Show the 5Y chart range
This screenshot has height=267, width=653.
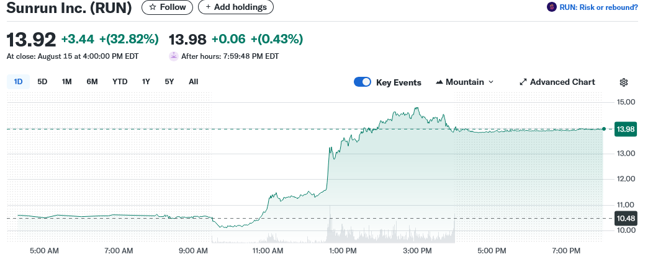click(x=169, y=82)
